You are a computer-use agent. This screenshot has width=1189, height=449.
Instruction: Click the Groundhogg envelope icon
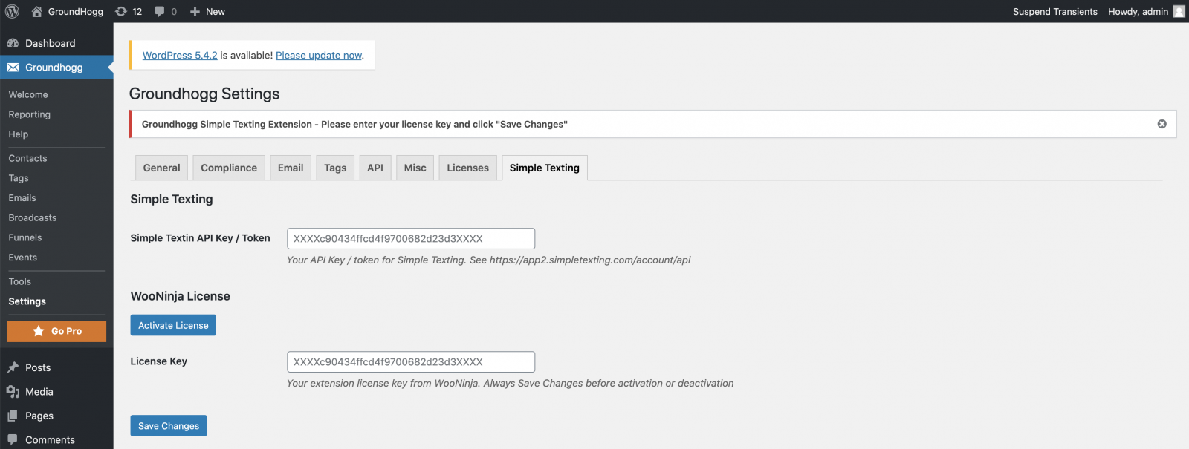click(13, 67)
